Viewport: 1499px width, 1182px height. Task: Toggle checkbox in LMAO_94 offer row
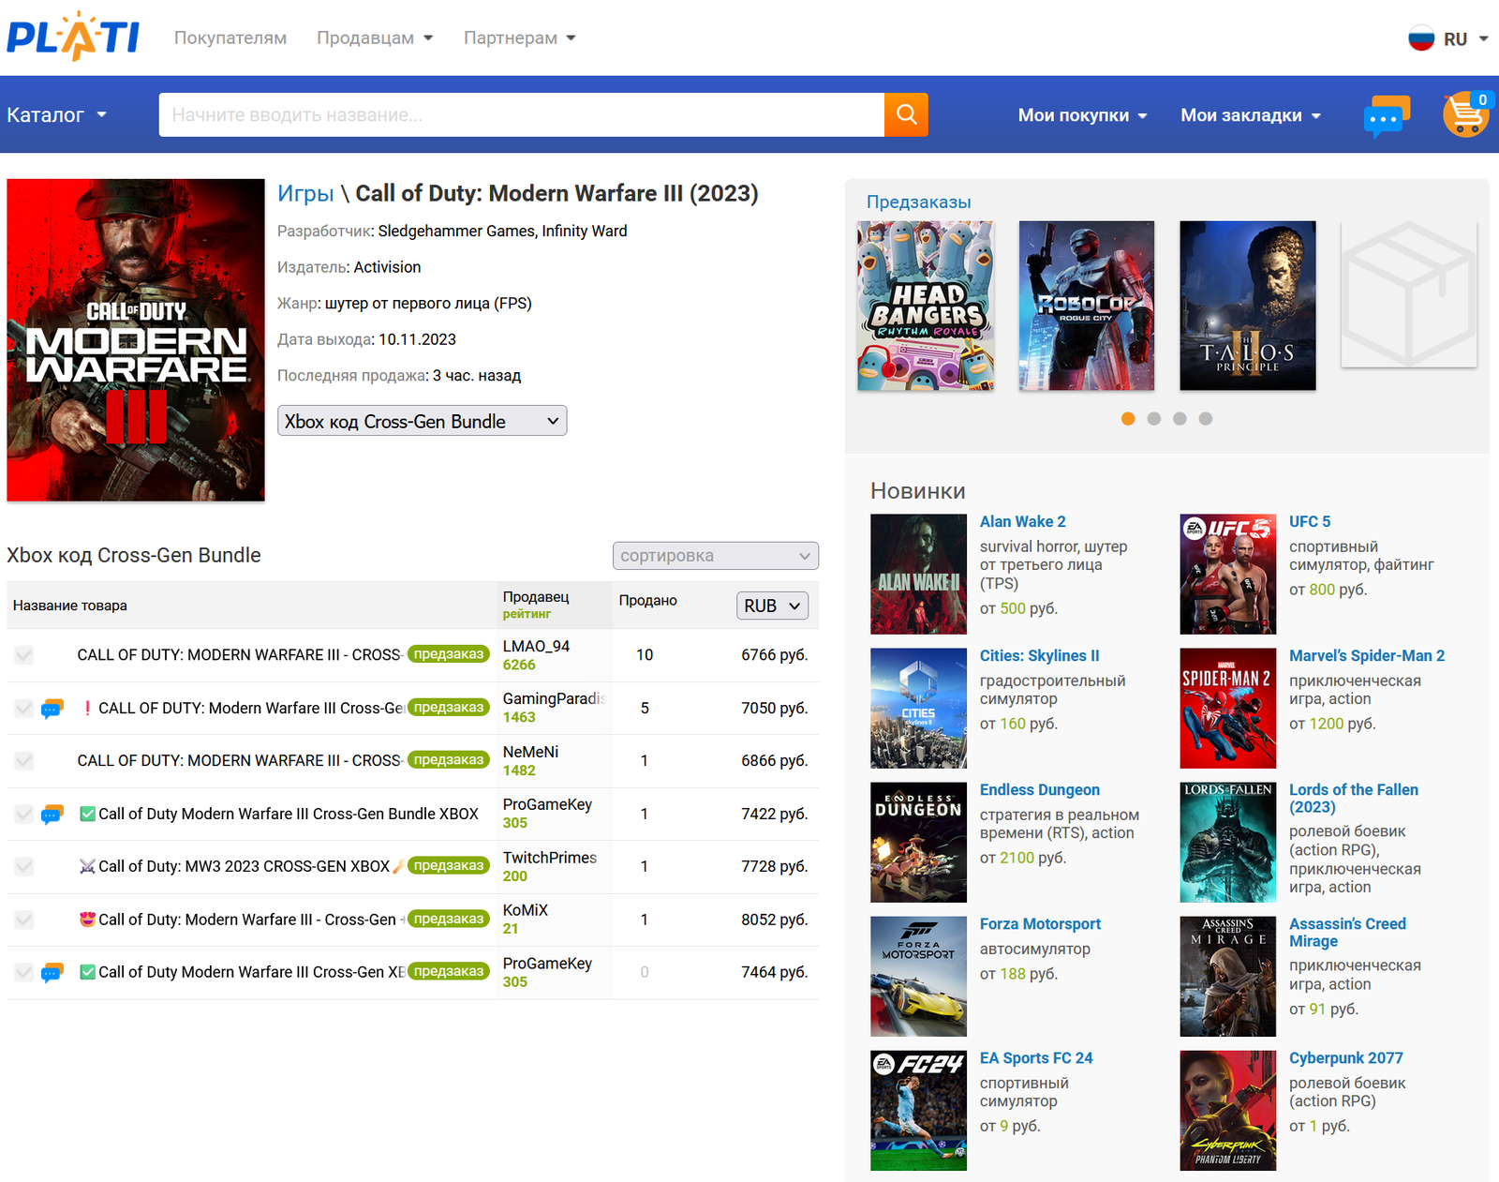click(24, 655)
